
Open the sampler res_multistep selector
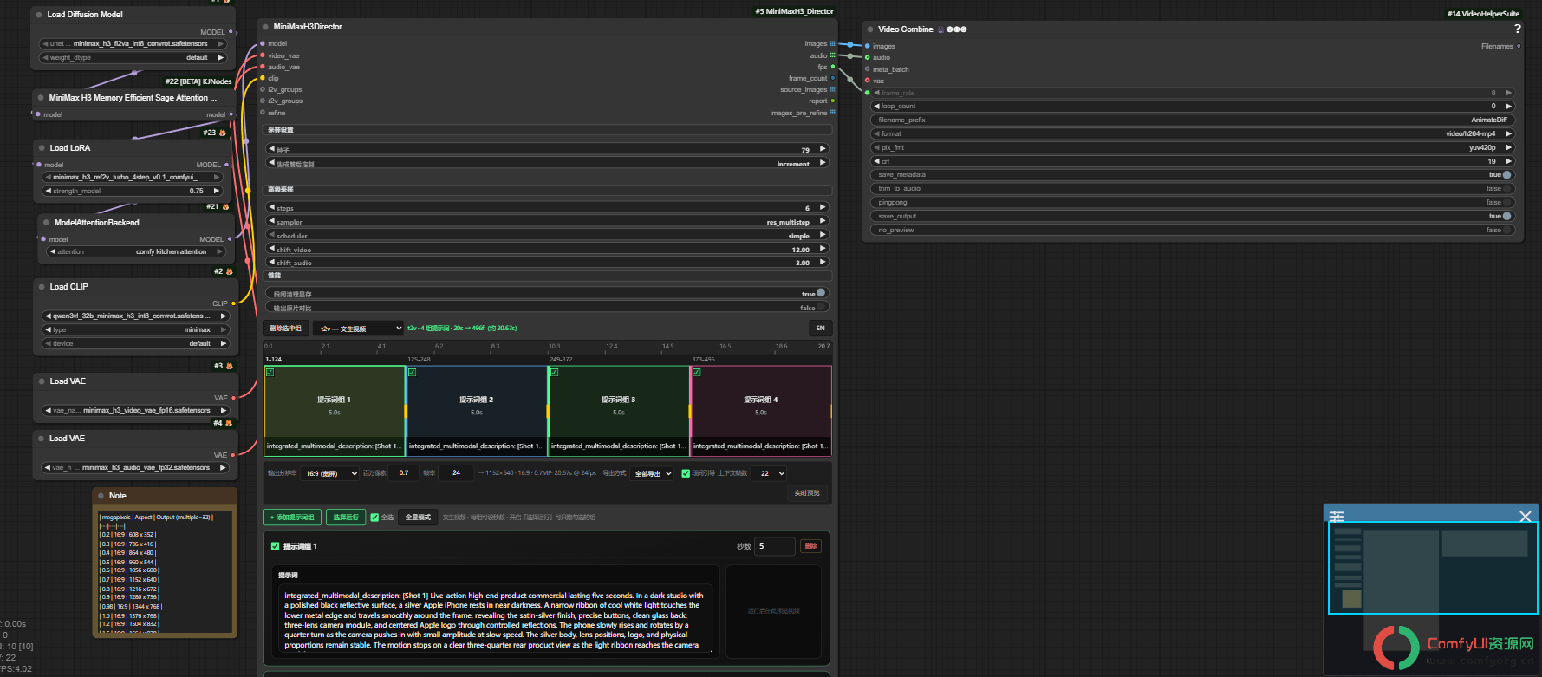pos(549,222)
